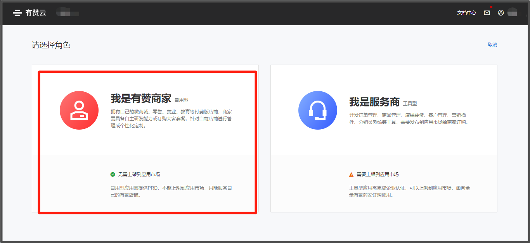The image size is (530, 243).
Task: Select the blue headset service provider icon
Action: (x=318, y=110)
